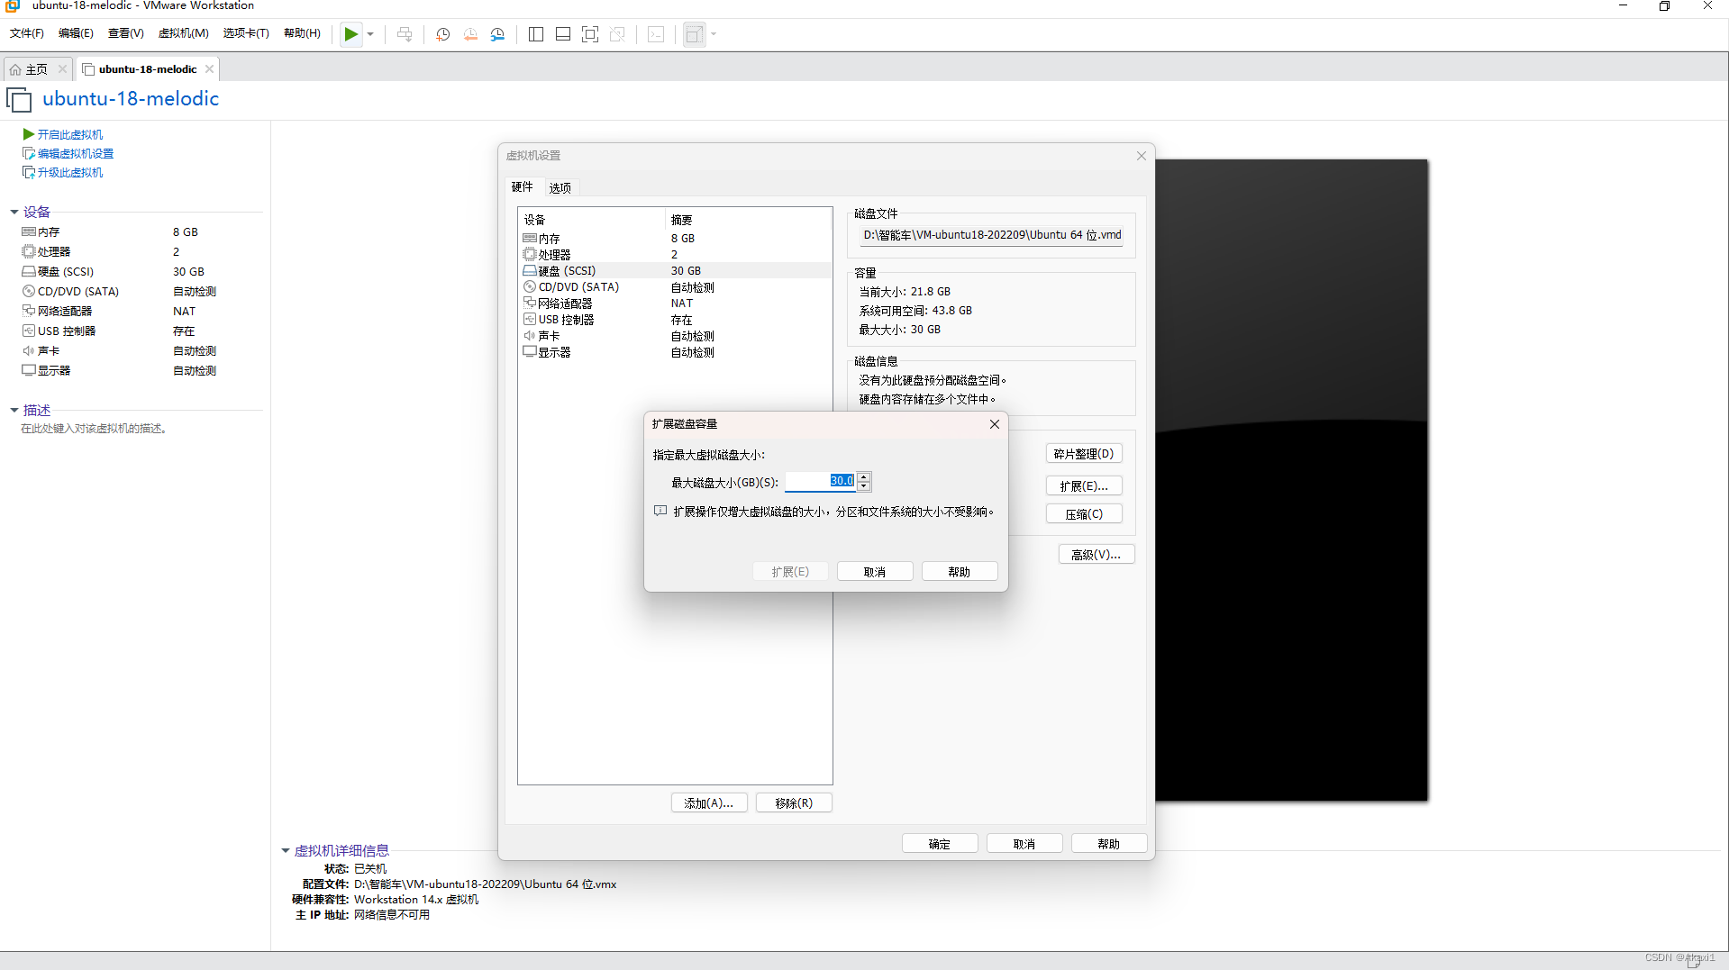Click the green power on button
This screenshot has height=970, width=1729.
coord(350,33)
